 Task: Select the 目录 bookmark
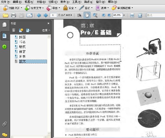pyautogui.click(x=22, y=57)
